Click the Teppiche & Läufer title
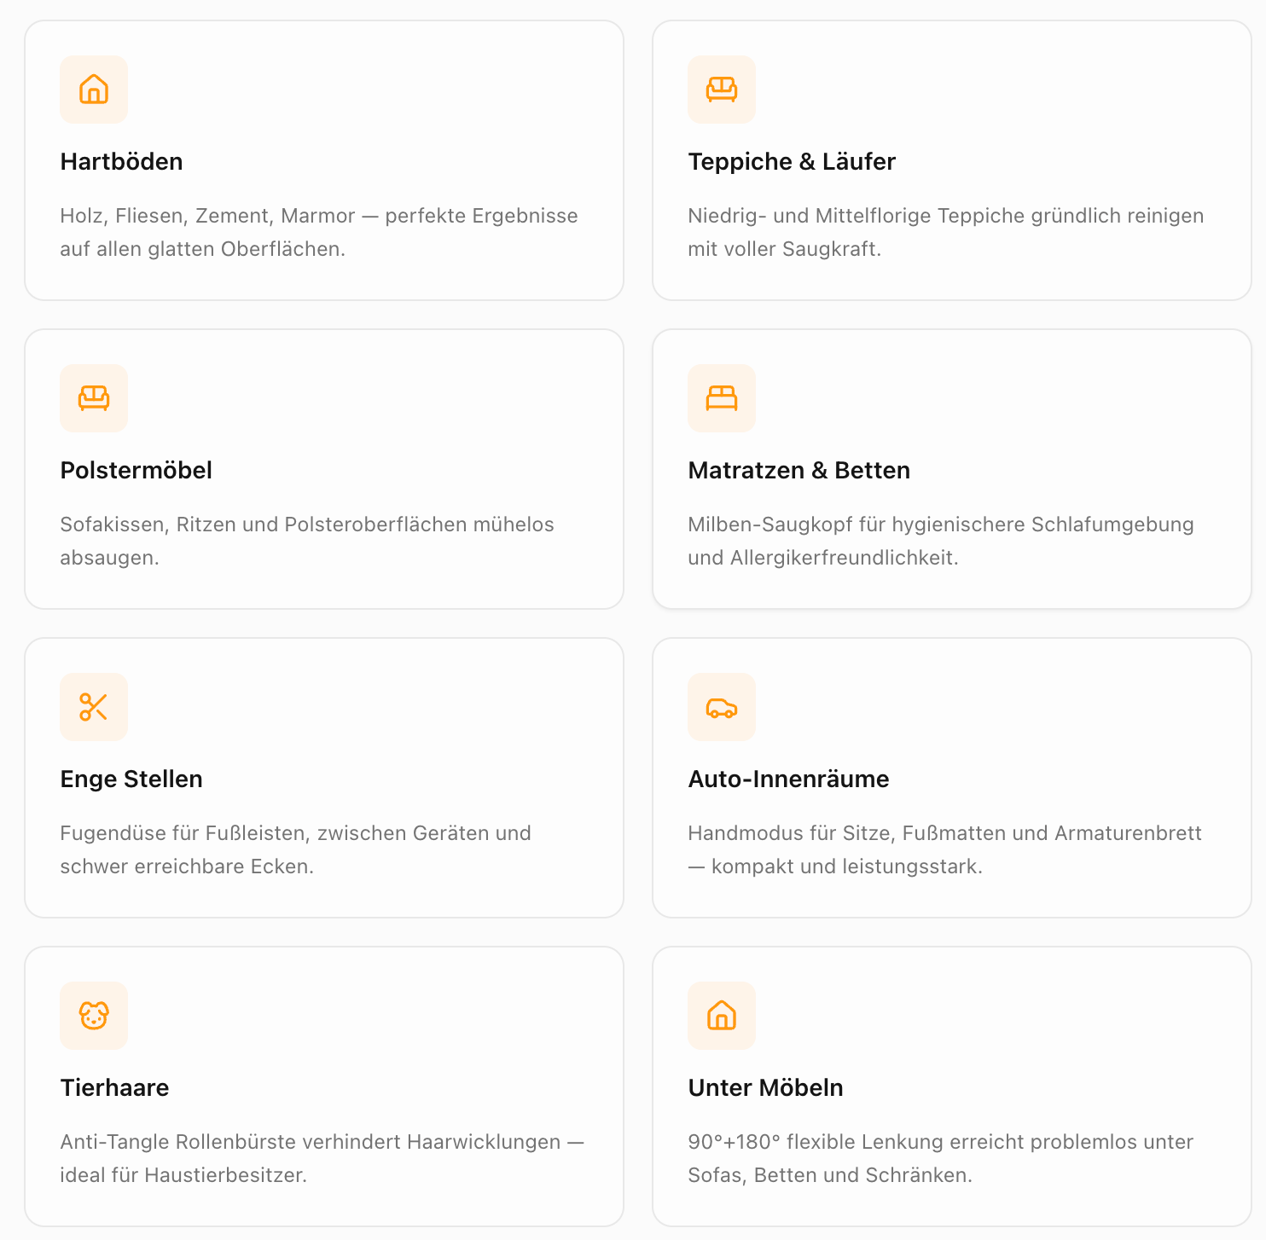Image resolution: width=1266 pixels, height=1240 pixels. point(792,162)
